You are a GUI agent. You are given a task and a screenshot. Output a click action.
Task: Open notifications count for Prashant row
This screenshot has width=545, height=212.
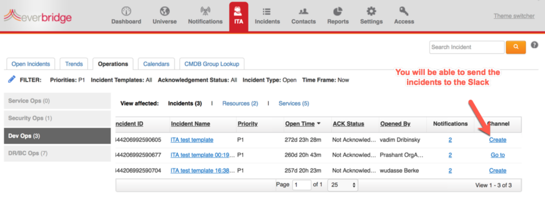(450, 155)
